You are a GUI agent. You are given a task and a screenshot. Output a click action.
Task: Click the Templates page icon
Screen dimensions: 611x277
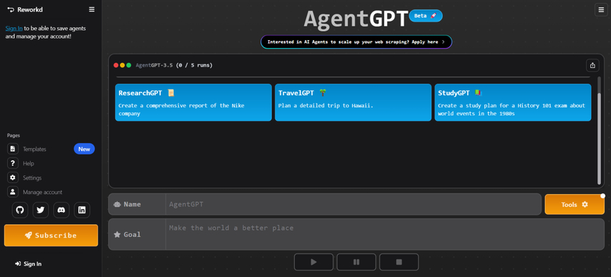coord(13,149)
